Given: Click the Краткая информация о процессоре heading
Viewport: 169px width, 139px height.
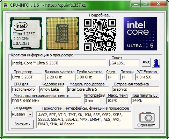Looking at the screenshot, I should tap(42, 55).
